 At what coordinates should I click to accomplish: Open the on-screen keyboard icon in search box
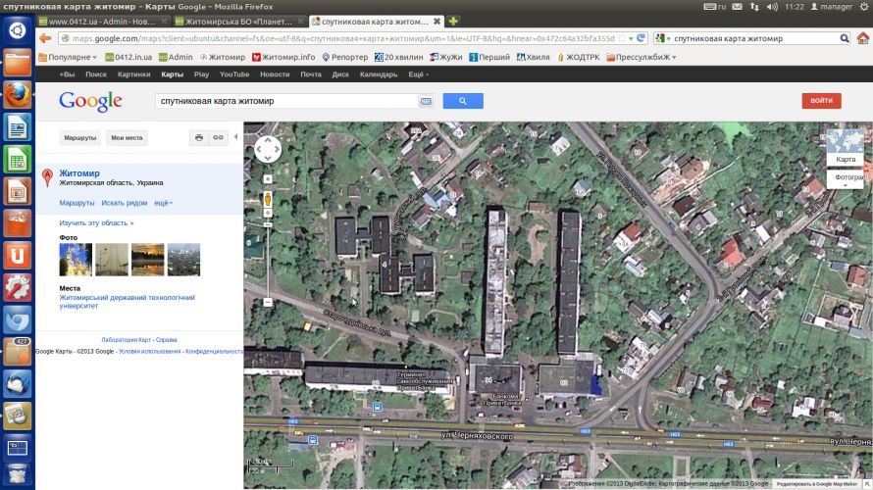pyautogui.click(x=426, y=101)
